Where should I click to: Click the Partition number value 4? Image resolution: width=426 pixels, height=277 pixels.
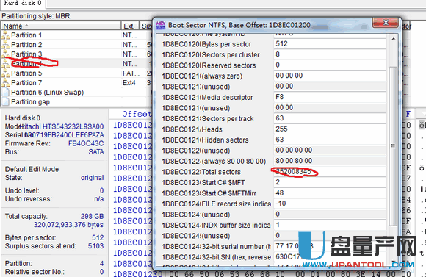(101, 264)
